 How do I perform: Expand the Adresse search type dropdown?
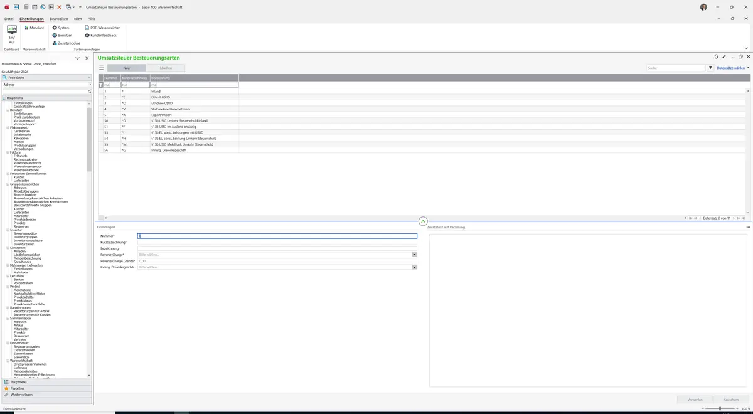pos(90,85)
